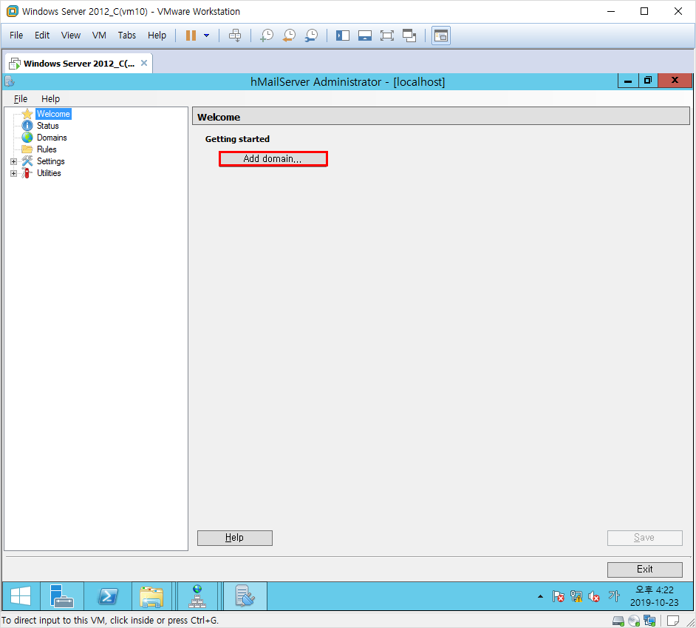Click the Exit button
696x628 pixels.
(x=644, y=570)
